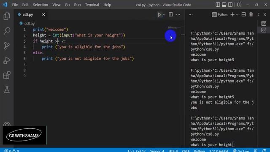Start Go Live server
This screenshot has width=270, height=152.
[x=241, y=151]
